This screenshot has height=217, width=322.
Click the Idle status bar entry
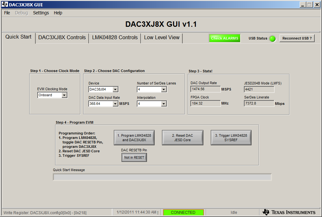234,213
